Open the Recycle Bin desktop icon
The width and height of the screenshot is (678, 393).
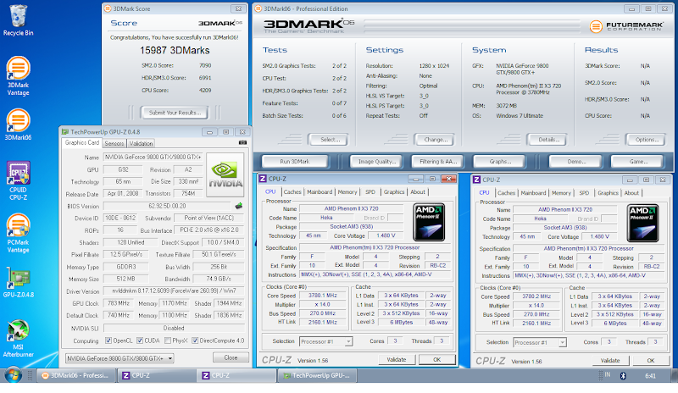coord(18,19)
